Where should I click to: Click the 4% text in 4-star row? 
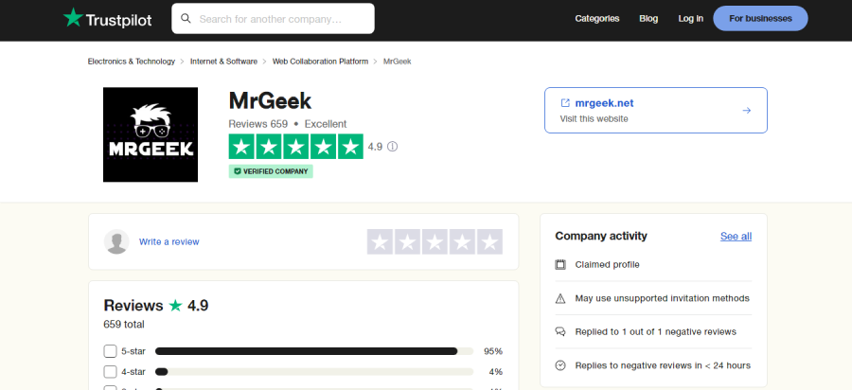495,372
